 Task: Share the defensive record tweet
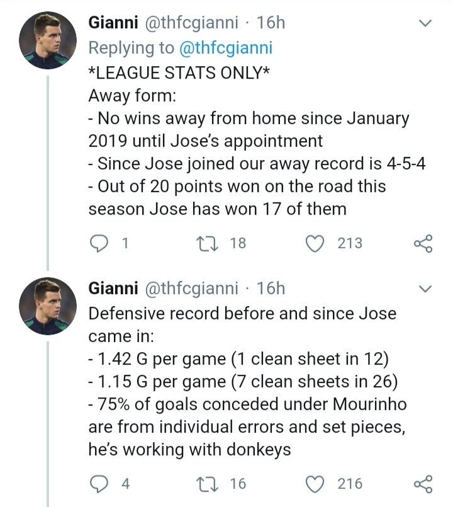point(423,484)
